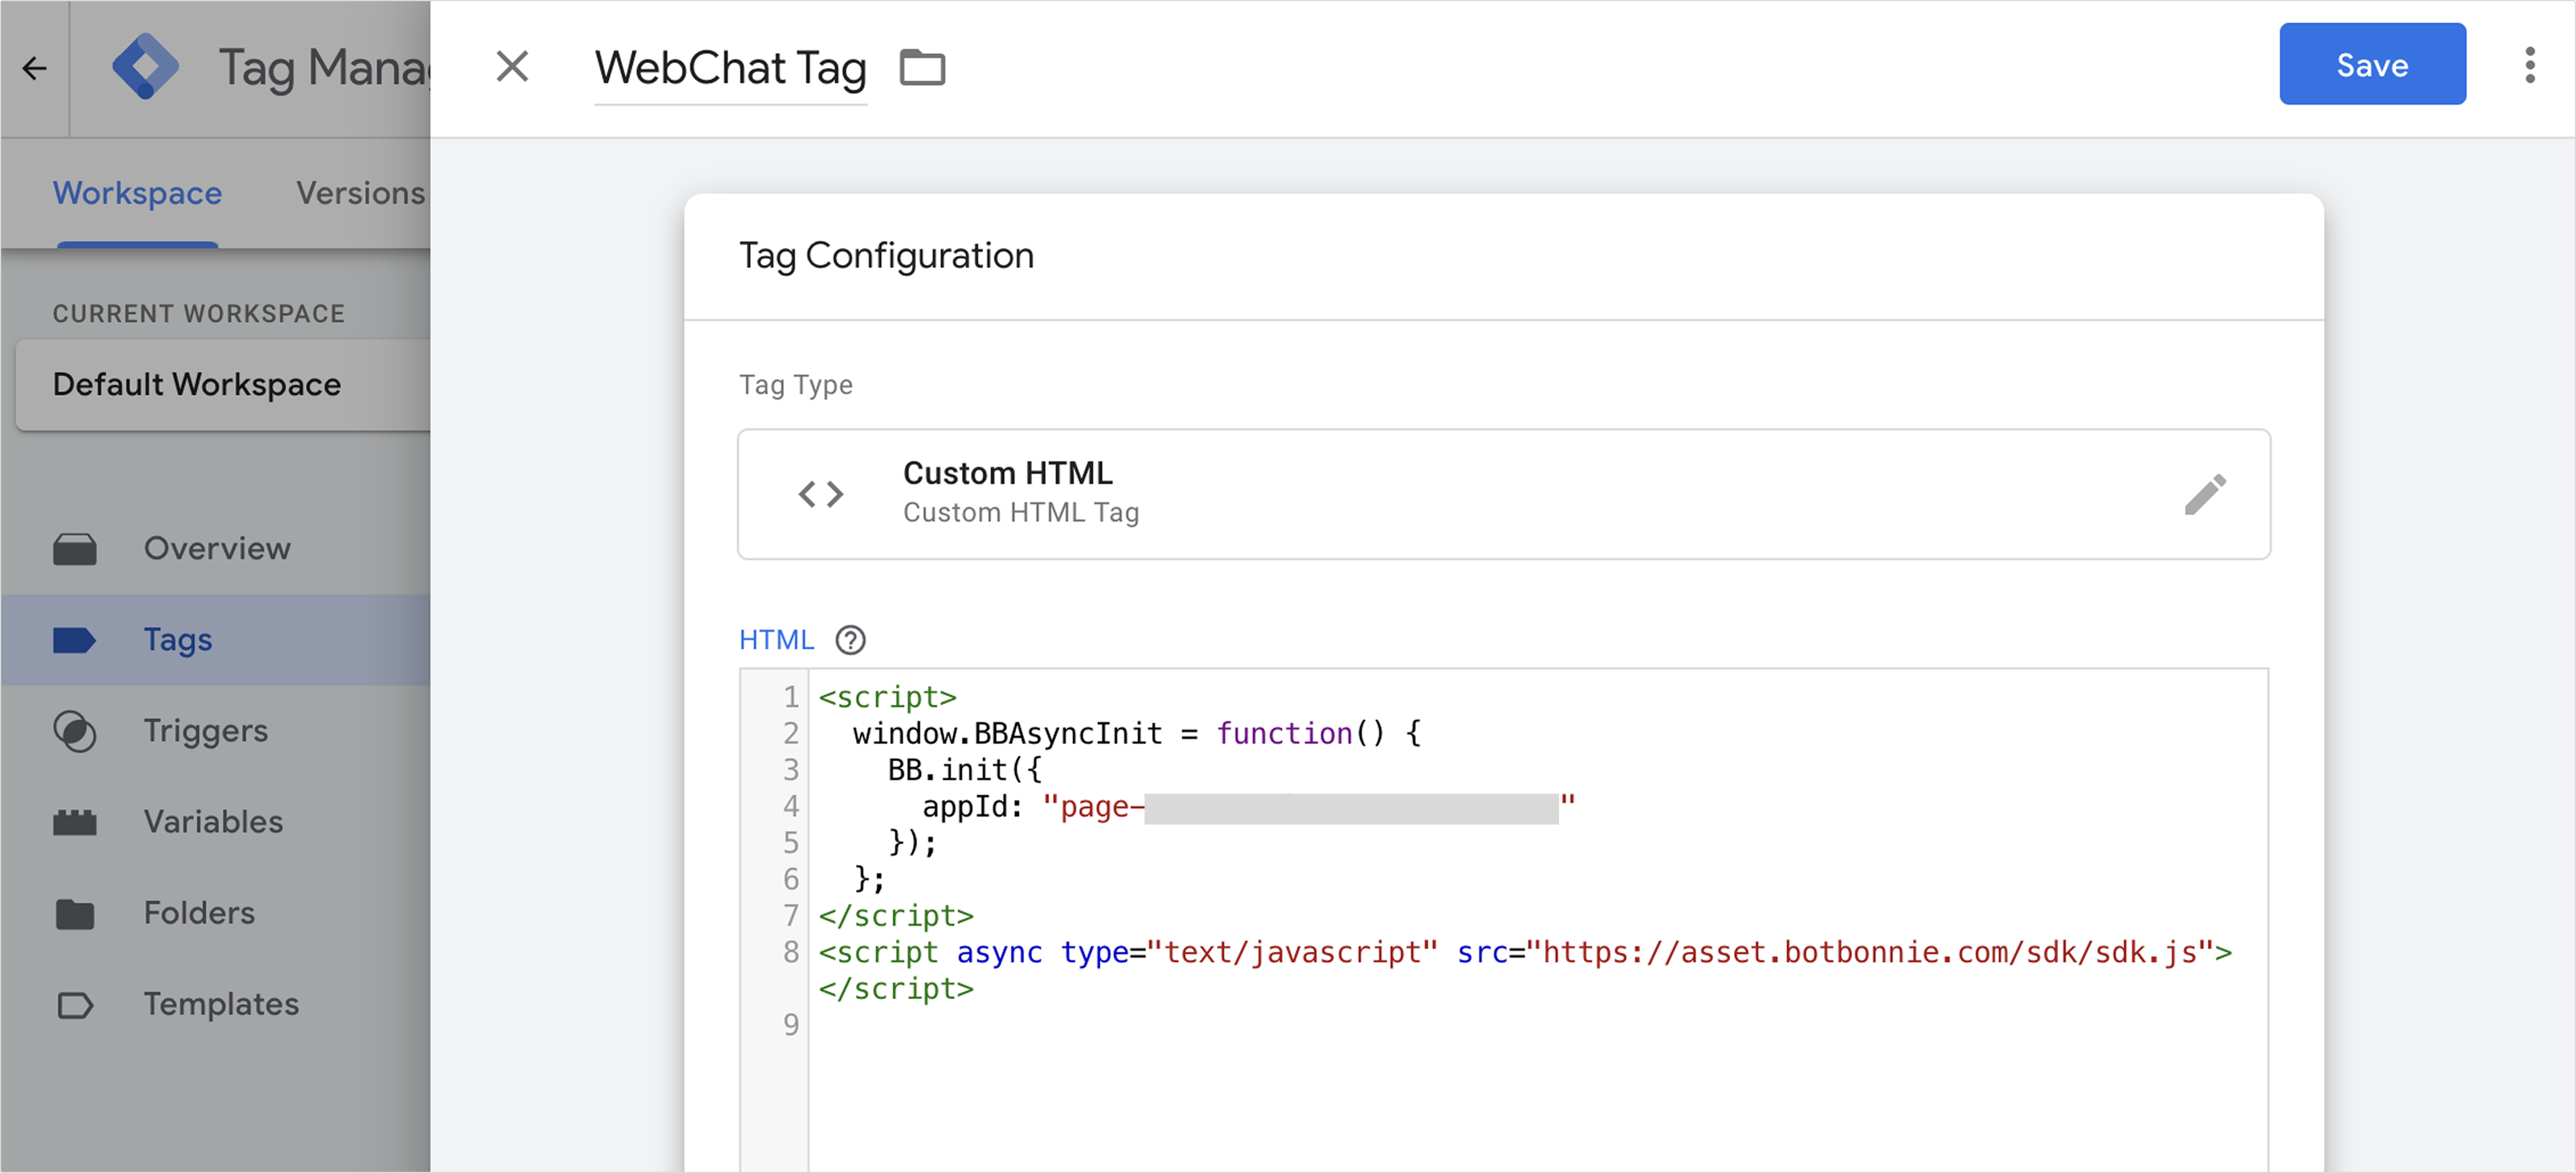2576x1173 pixels.
Task: Click inside the HTML code editor
Action: 1500,1080
